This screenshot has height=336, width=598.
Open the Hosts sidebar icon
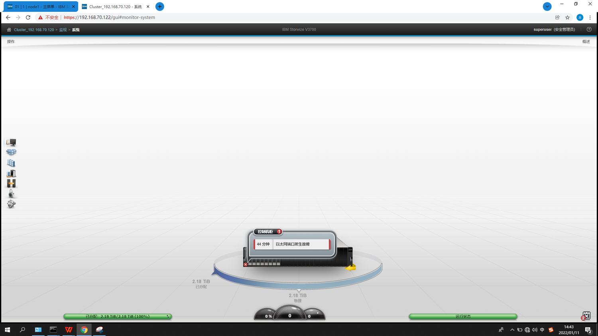11,173
